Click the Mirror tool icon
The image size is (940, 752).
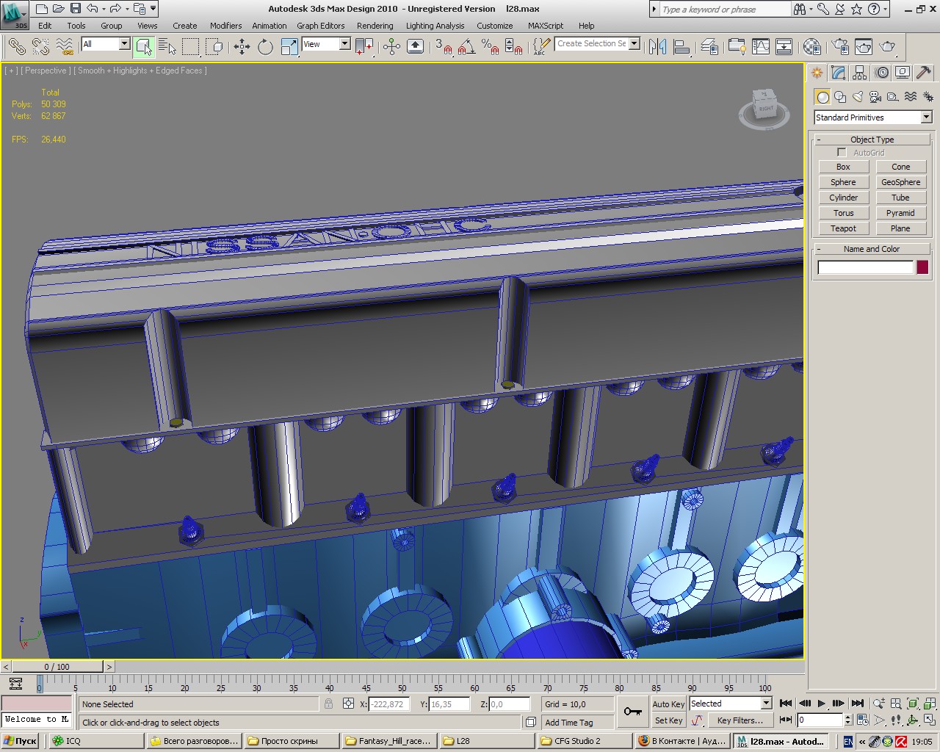(657, 47)
